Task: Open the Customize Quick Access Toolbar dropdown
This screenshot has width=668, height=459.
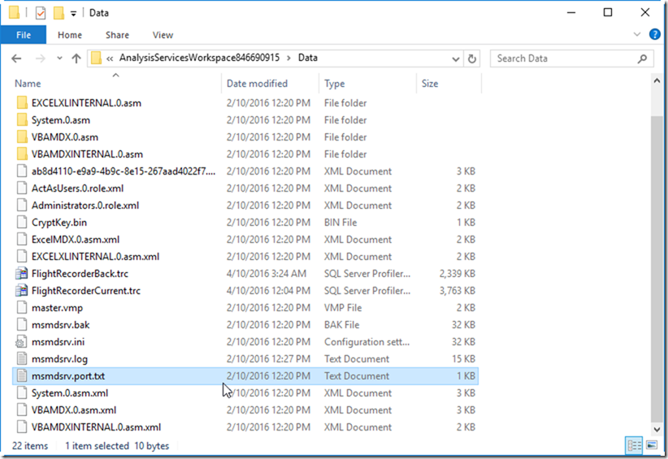Action: 73,14
